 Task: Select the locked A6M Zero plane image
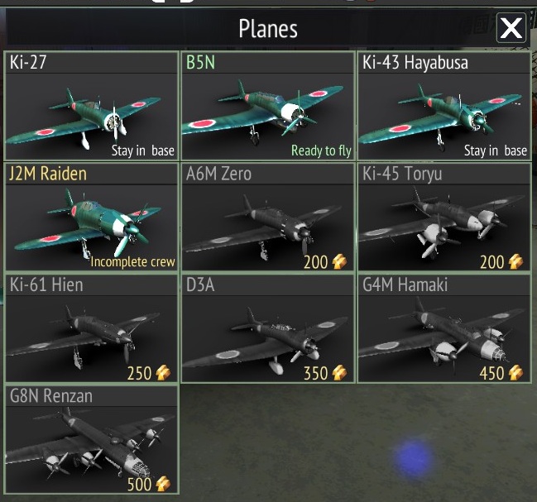pos(268,227)
